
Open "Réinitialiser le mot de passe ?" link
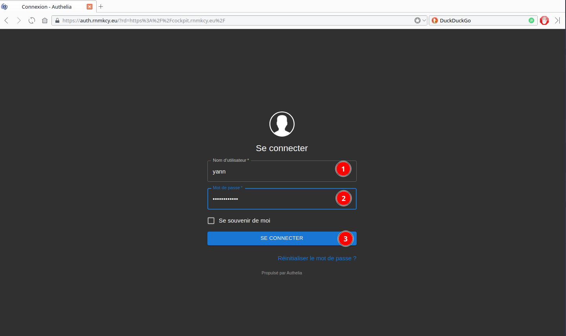[317, 258]
